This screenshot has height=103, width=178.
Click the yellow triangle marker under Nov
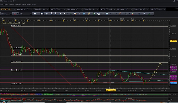tap(99, 21)
